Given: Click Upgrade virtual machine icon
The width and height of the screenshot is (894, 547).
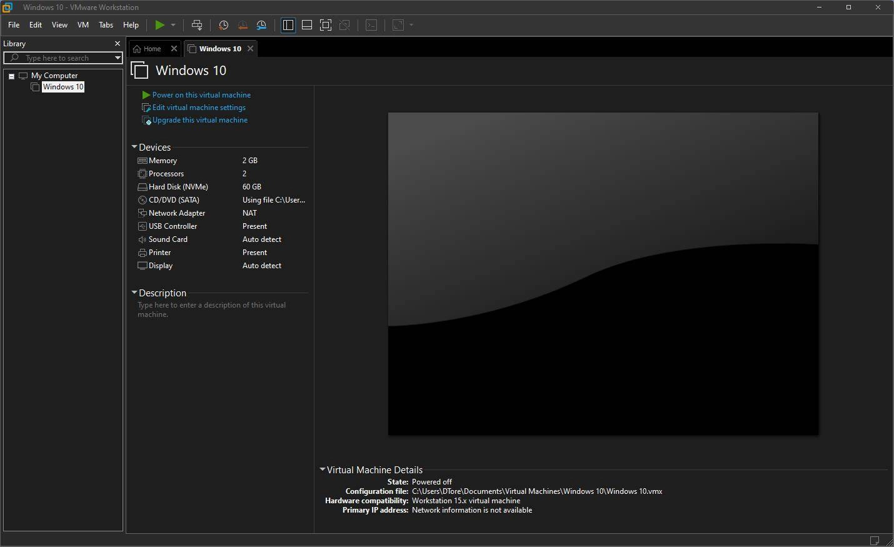Looking at the screenshot, I should [146, 121].
